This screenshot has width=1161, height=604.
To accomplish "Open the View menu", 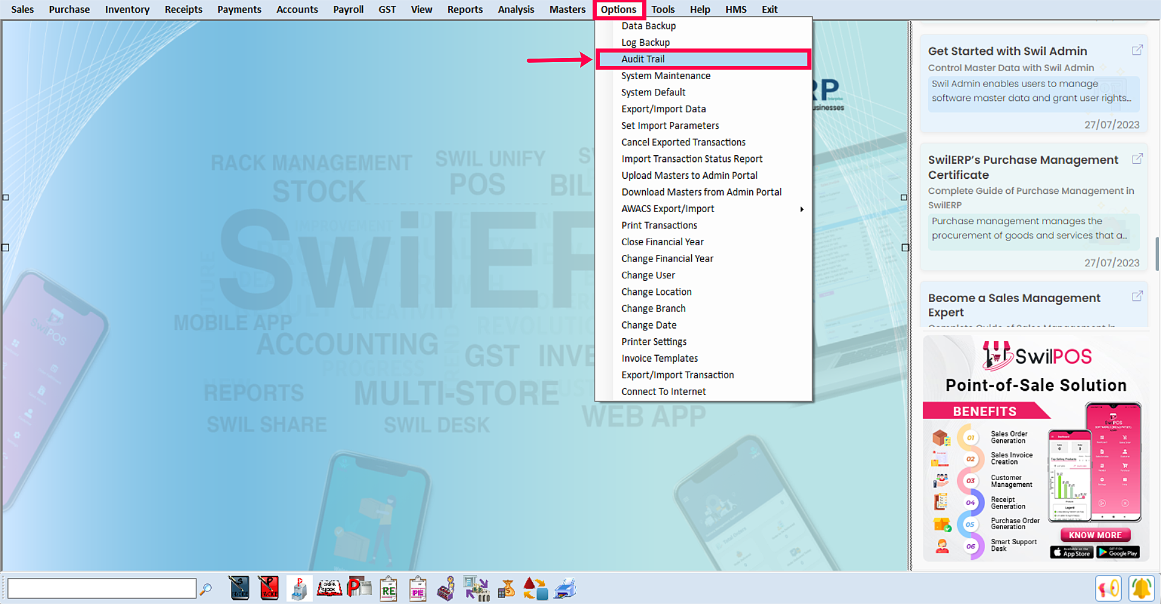I will coord(421,9).
